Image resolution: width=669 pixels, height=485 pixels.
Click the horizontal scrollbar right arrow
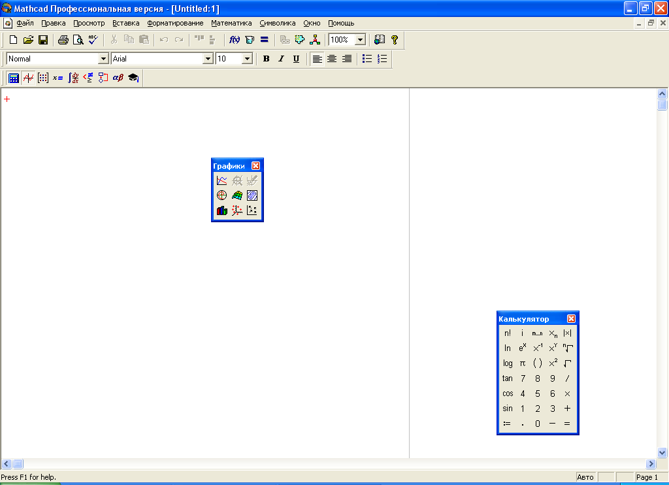(651, 463)
